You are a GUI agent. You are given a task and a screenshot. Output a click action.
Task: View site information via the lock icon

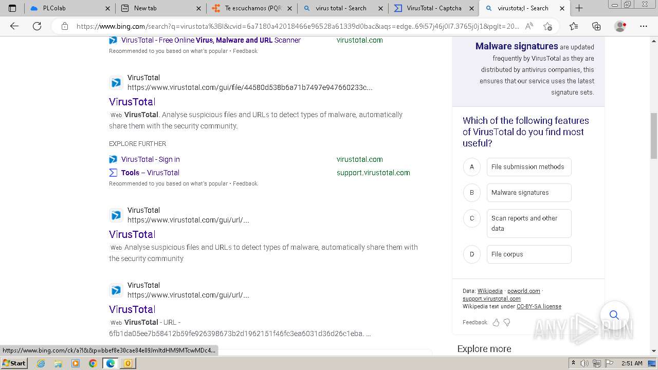click(64, 26)
